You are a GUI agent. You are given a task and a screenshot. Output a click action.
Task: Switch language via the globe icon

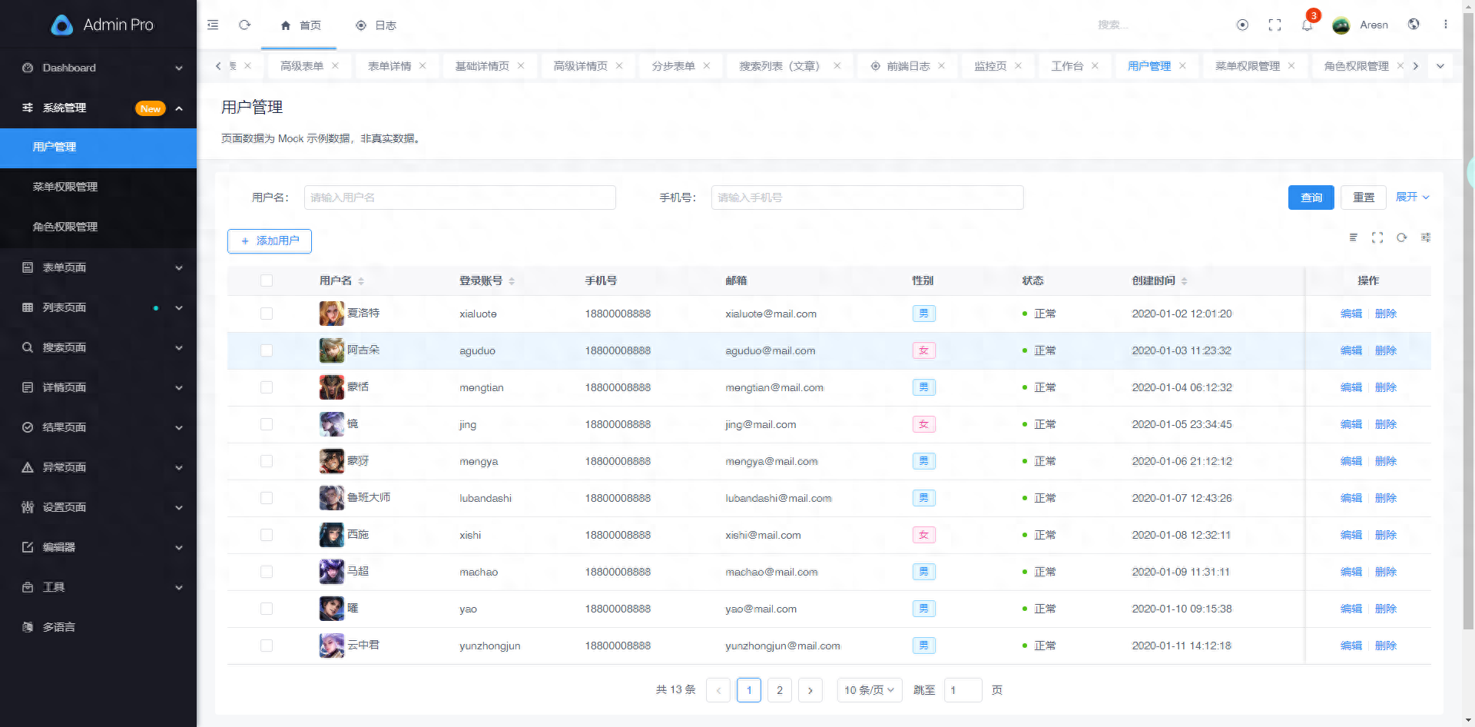(x=1414, y=24)
